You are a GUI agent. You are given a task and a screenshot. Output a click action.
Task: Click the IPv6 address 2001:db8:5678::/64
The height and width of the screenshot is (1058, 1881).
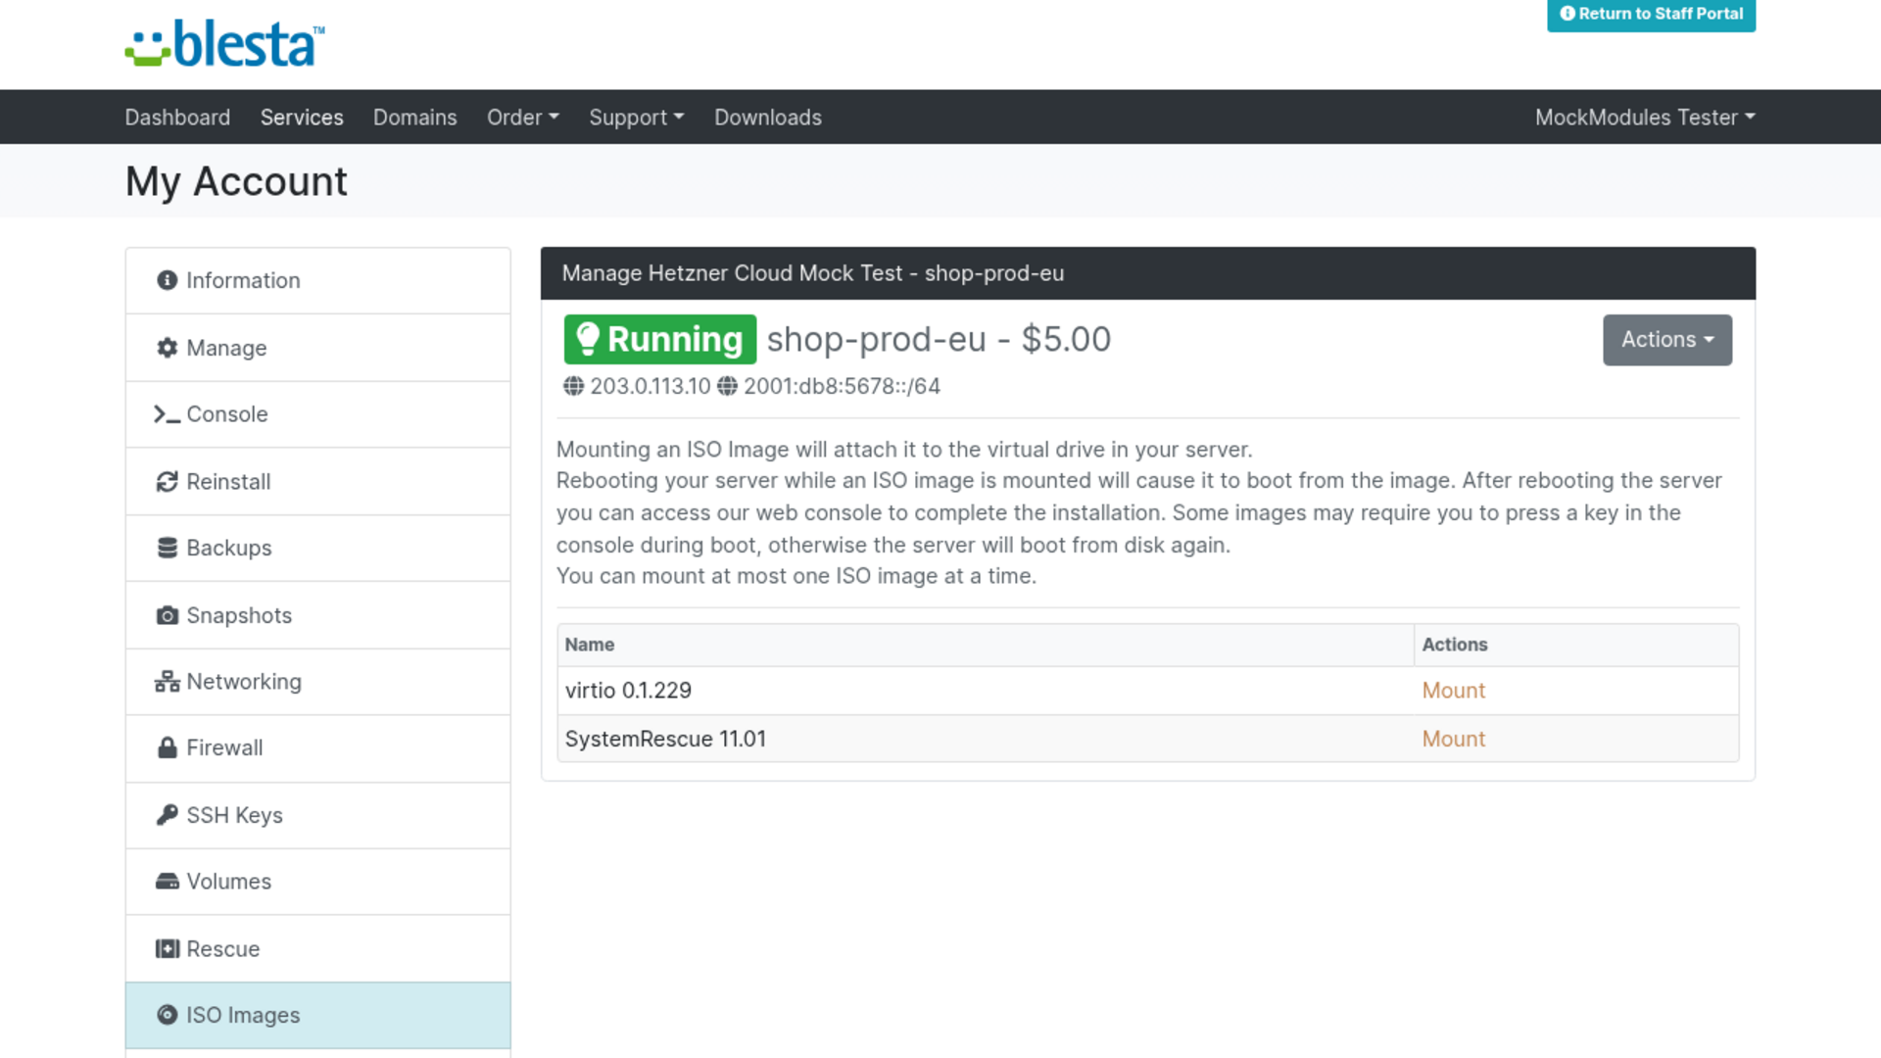click(842, 386)
